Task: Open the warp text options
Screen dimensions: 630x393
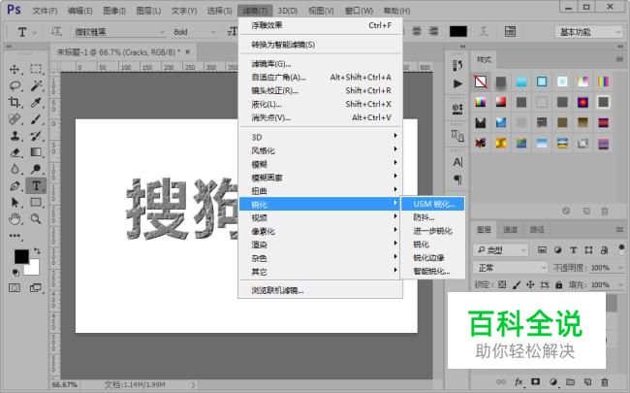Action: [x=485, y=31]
